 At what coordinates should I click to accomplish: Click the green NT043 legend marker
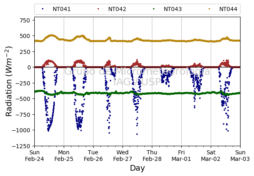tap(154, 9)
